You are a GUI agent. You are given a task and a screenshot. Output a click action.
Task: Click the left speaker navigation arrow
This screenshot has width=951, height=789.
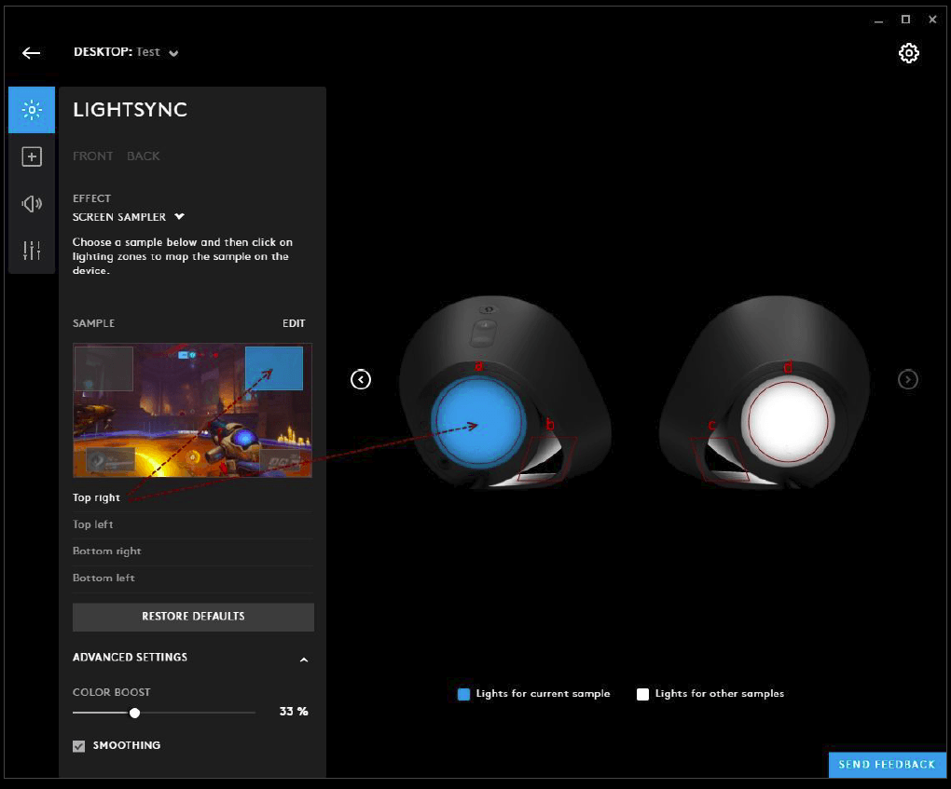coord(361,379)
